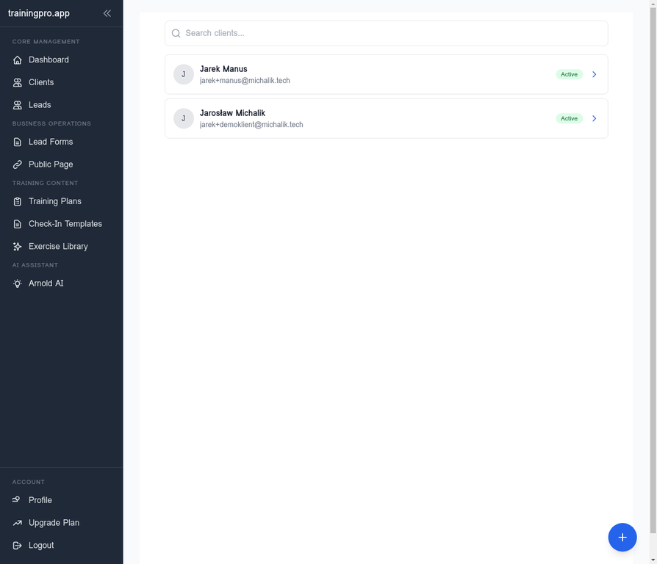Open the Profile account page
This screenshot has height=564, width=657.
(40, 500)
